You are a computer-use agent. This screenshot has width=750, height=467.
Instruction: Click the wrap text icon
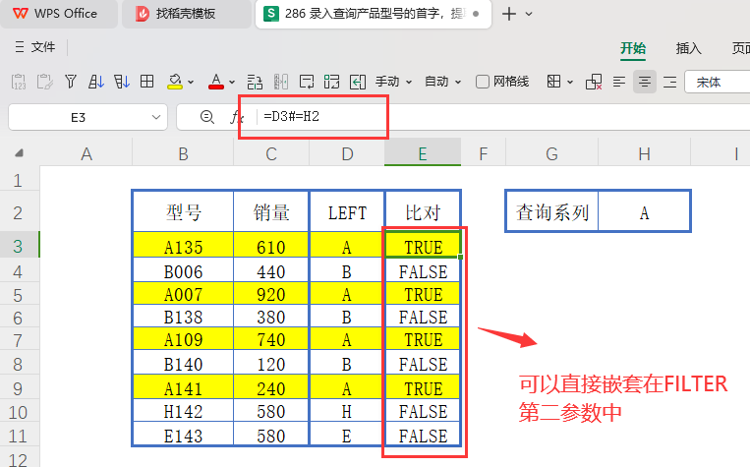[x=306, y=82]
